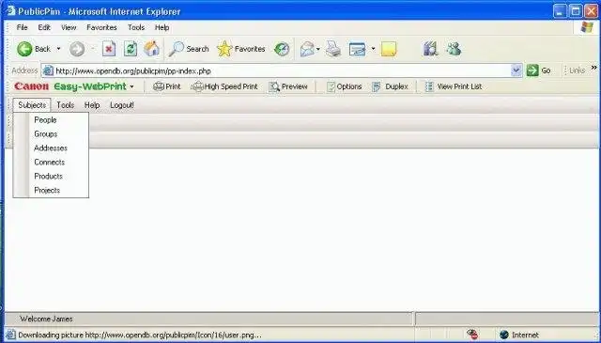
Task: Toggle the Duplex print option
Action: click(391, 86)
